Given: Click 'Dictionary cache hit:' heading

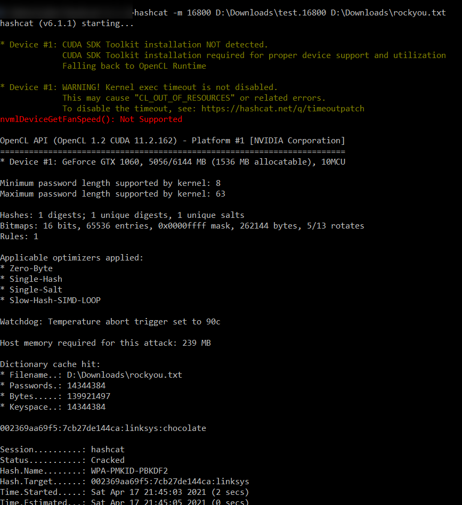Looking at the screenshot, I should click(x=50, y=364).
